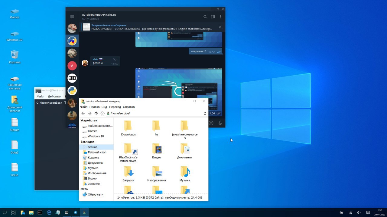The width and height of the screenshot is (387, 217).
Task: Select Домашний каталог desktop icon
Action: (15, 104)
